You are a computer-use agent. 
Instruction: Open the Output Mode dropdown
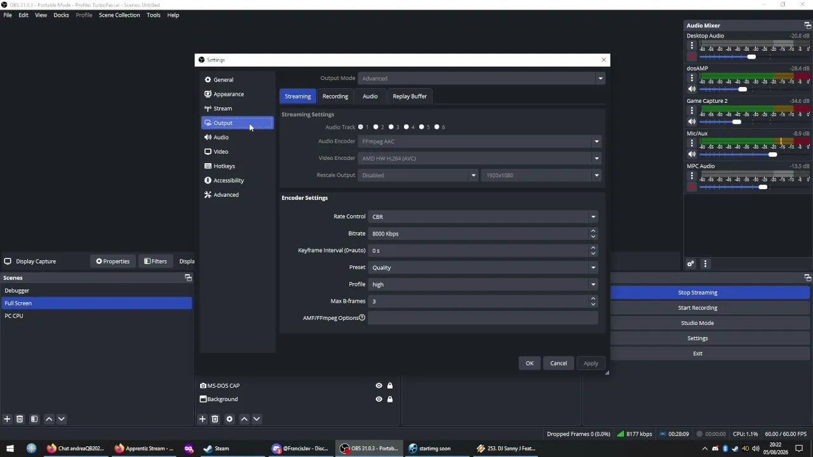pos(481,78)
